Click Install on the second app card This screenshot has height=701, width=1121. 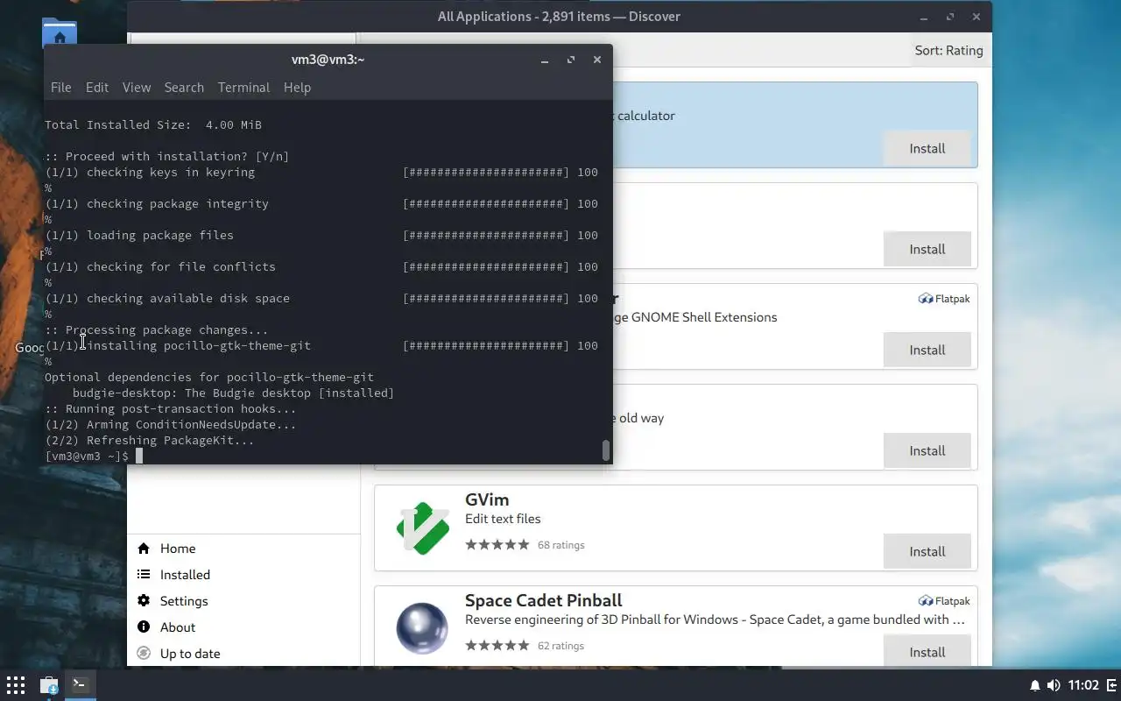tap(927, 250)
